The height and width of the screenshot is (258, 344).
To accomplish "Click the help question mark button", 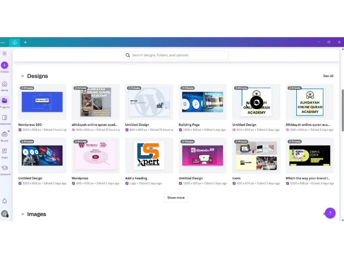I will coord(330,213).
